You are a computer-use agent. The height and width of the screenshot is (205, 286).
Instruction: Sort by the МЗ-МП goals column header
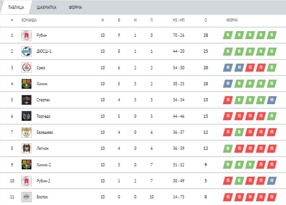click(179, 20)
